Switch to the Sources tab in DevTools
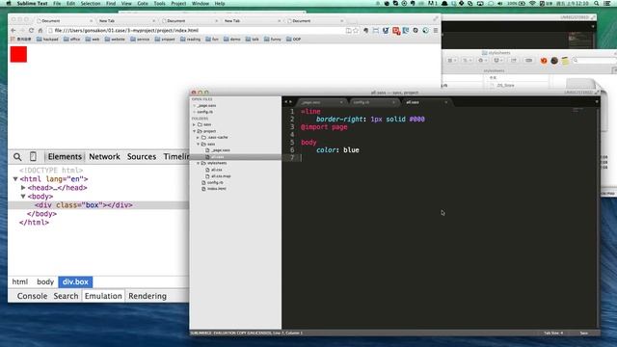 pos(142,156)
